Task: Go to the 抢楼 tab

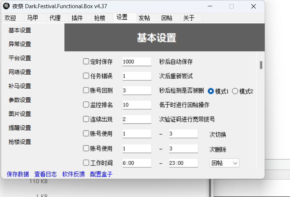Action: click(x=99, y=18)
